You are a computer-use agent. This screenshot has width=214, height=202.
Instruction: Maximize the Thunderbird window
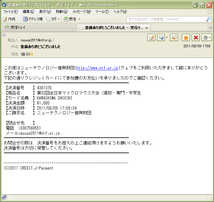[202, 5]
